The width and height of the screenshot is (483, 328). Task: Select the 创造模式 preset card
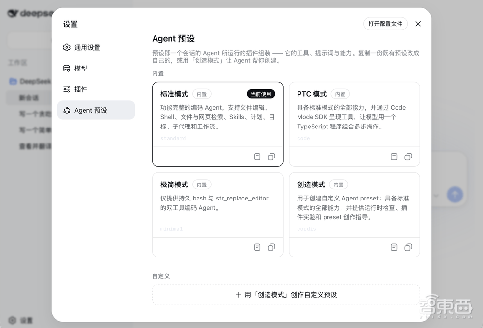click(x=355, y=214)
